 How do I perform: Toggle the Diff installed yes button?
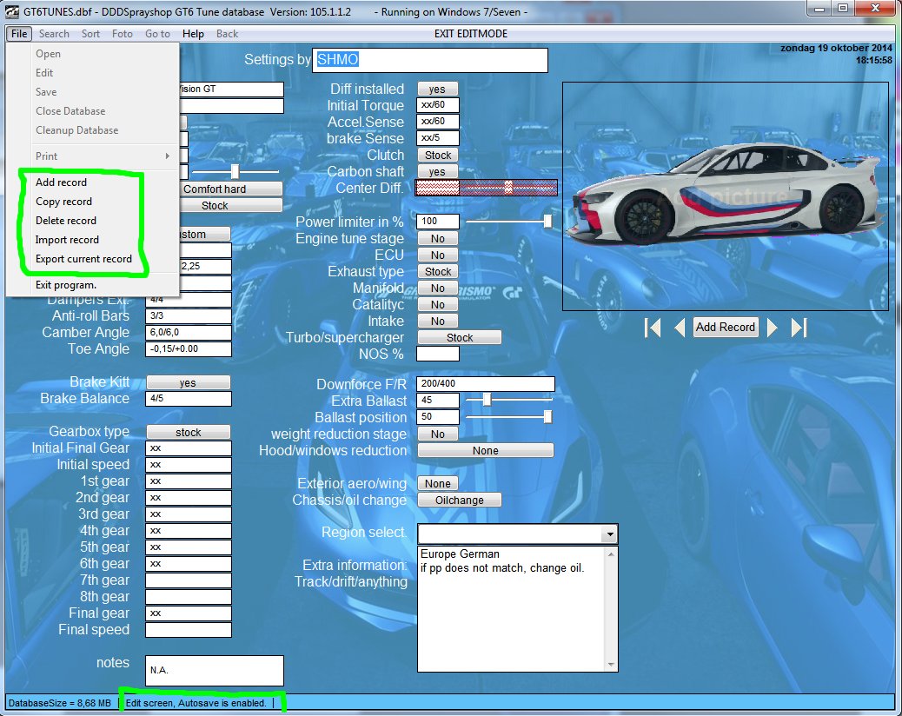tap(438, 89)
